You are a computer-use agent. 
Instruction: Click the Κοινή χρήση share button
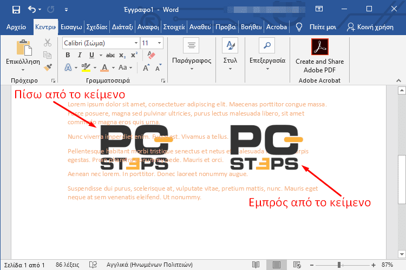370,27
